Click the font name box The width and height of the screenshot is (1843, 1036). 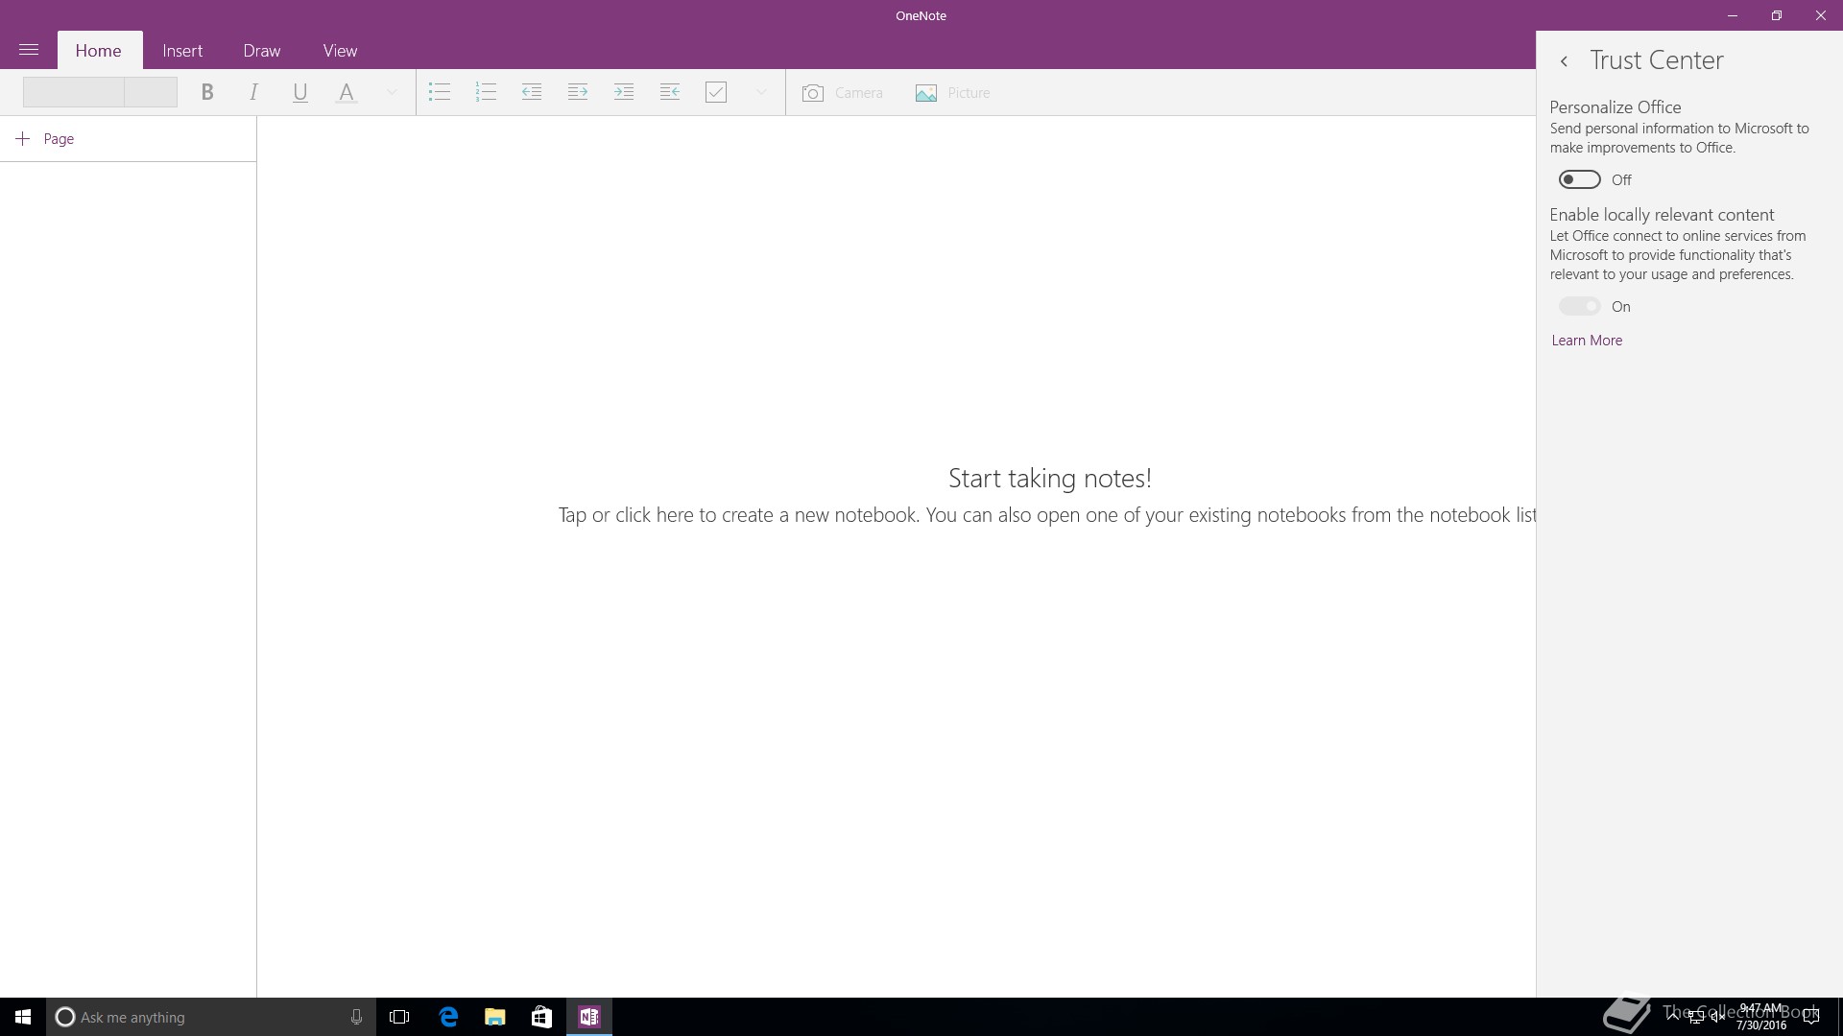click(x=74, y=92)
